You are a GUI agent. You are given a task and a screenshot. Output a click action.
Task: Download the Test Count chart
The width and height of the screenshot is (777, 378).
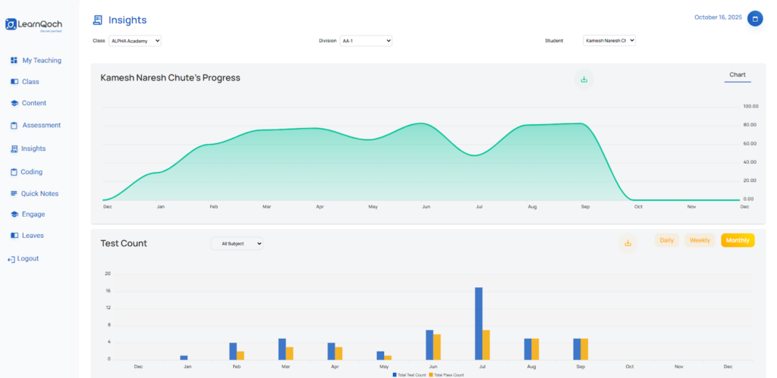coord(628,242)
